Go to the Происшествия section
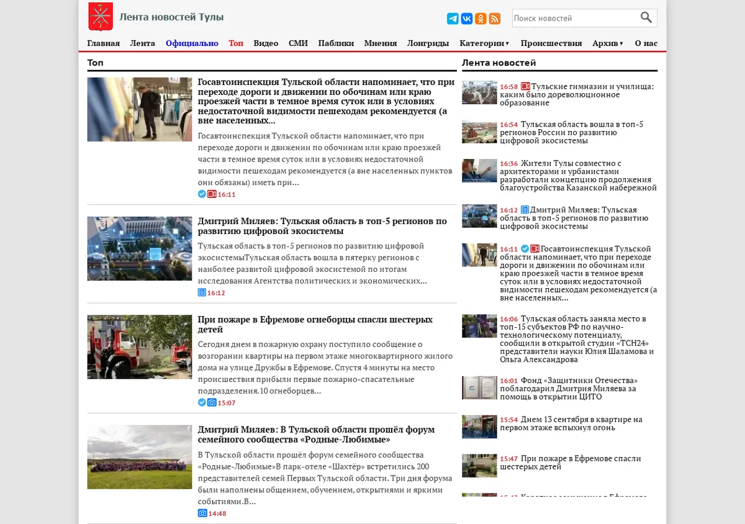Image resolution: width=745 pixels, height=524 pixels. tap(551, 43)
